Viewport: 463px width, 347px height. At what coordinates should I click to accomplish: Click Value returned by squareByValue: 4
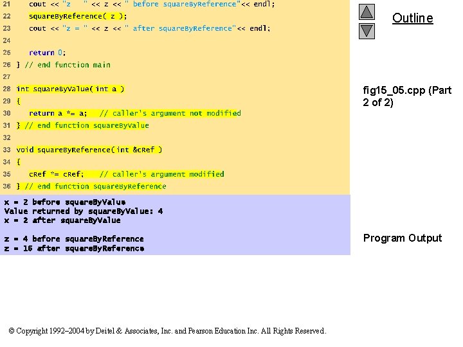[84, 211]
